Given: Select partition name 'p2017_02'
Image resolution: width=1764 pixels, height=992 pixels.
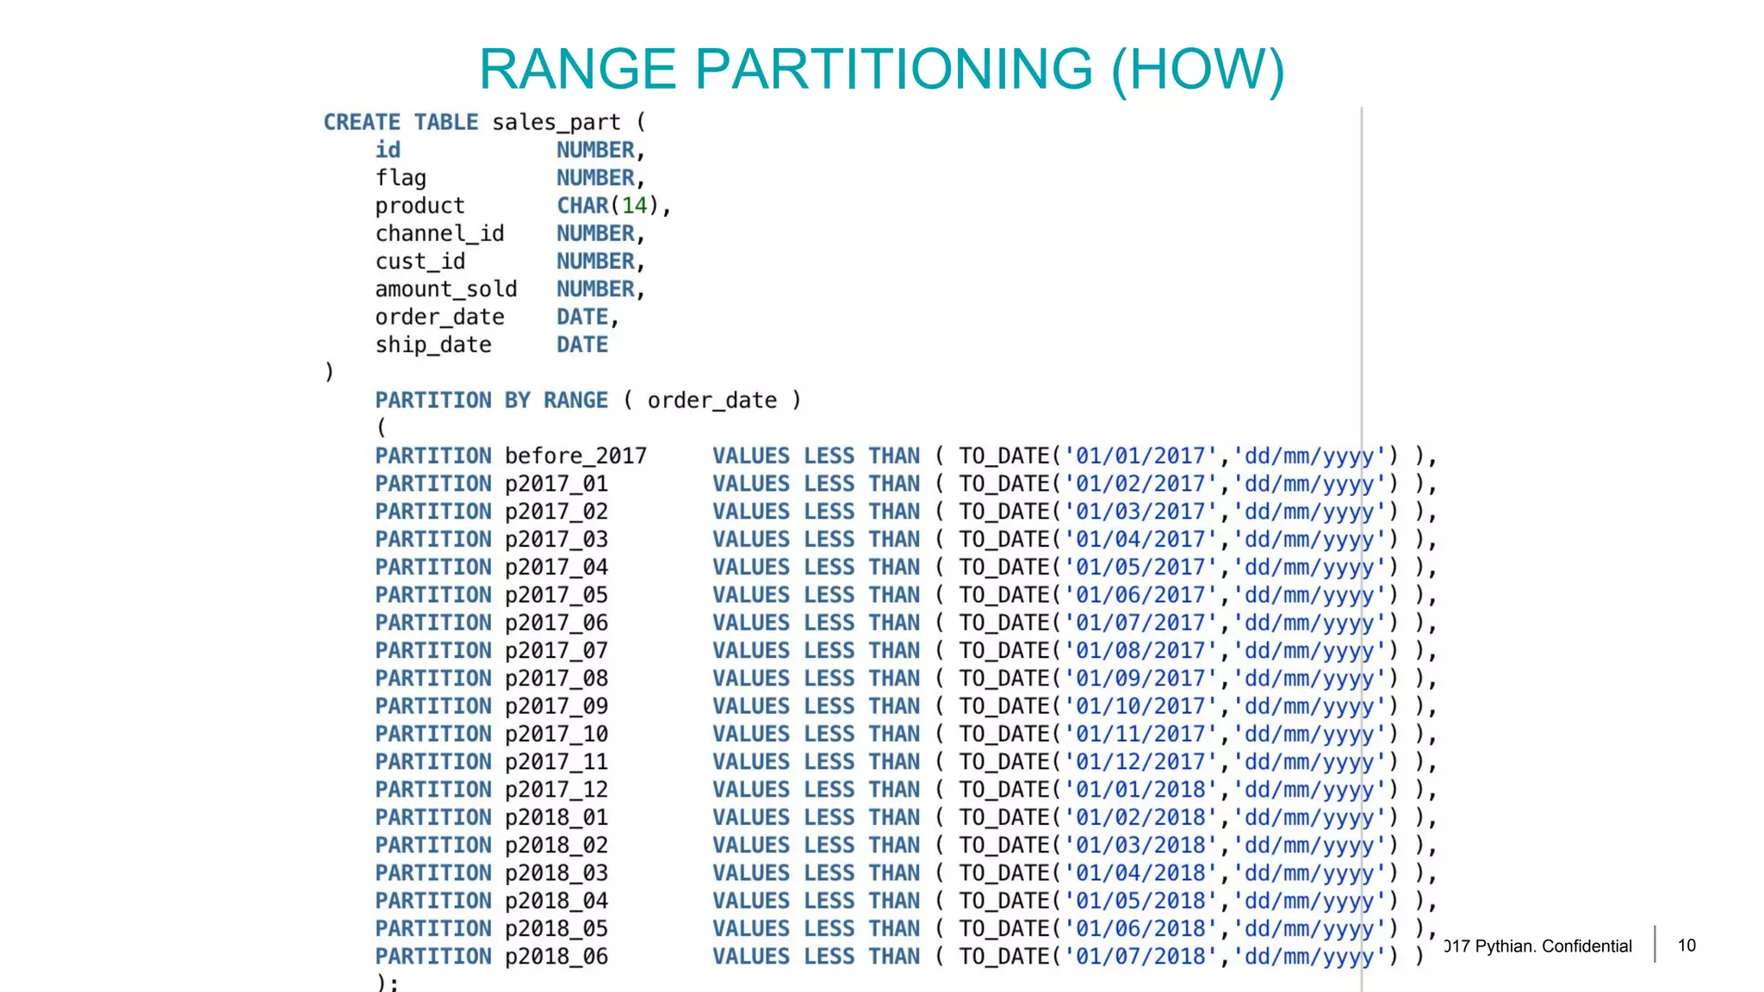Looking at the screenshot, I should (x=556, y=512).
